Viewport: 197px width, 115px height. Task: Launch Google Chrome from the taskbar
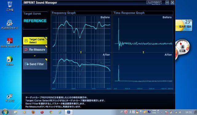(x=51, y=112)
